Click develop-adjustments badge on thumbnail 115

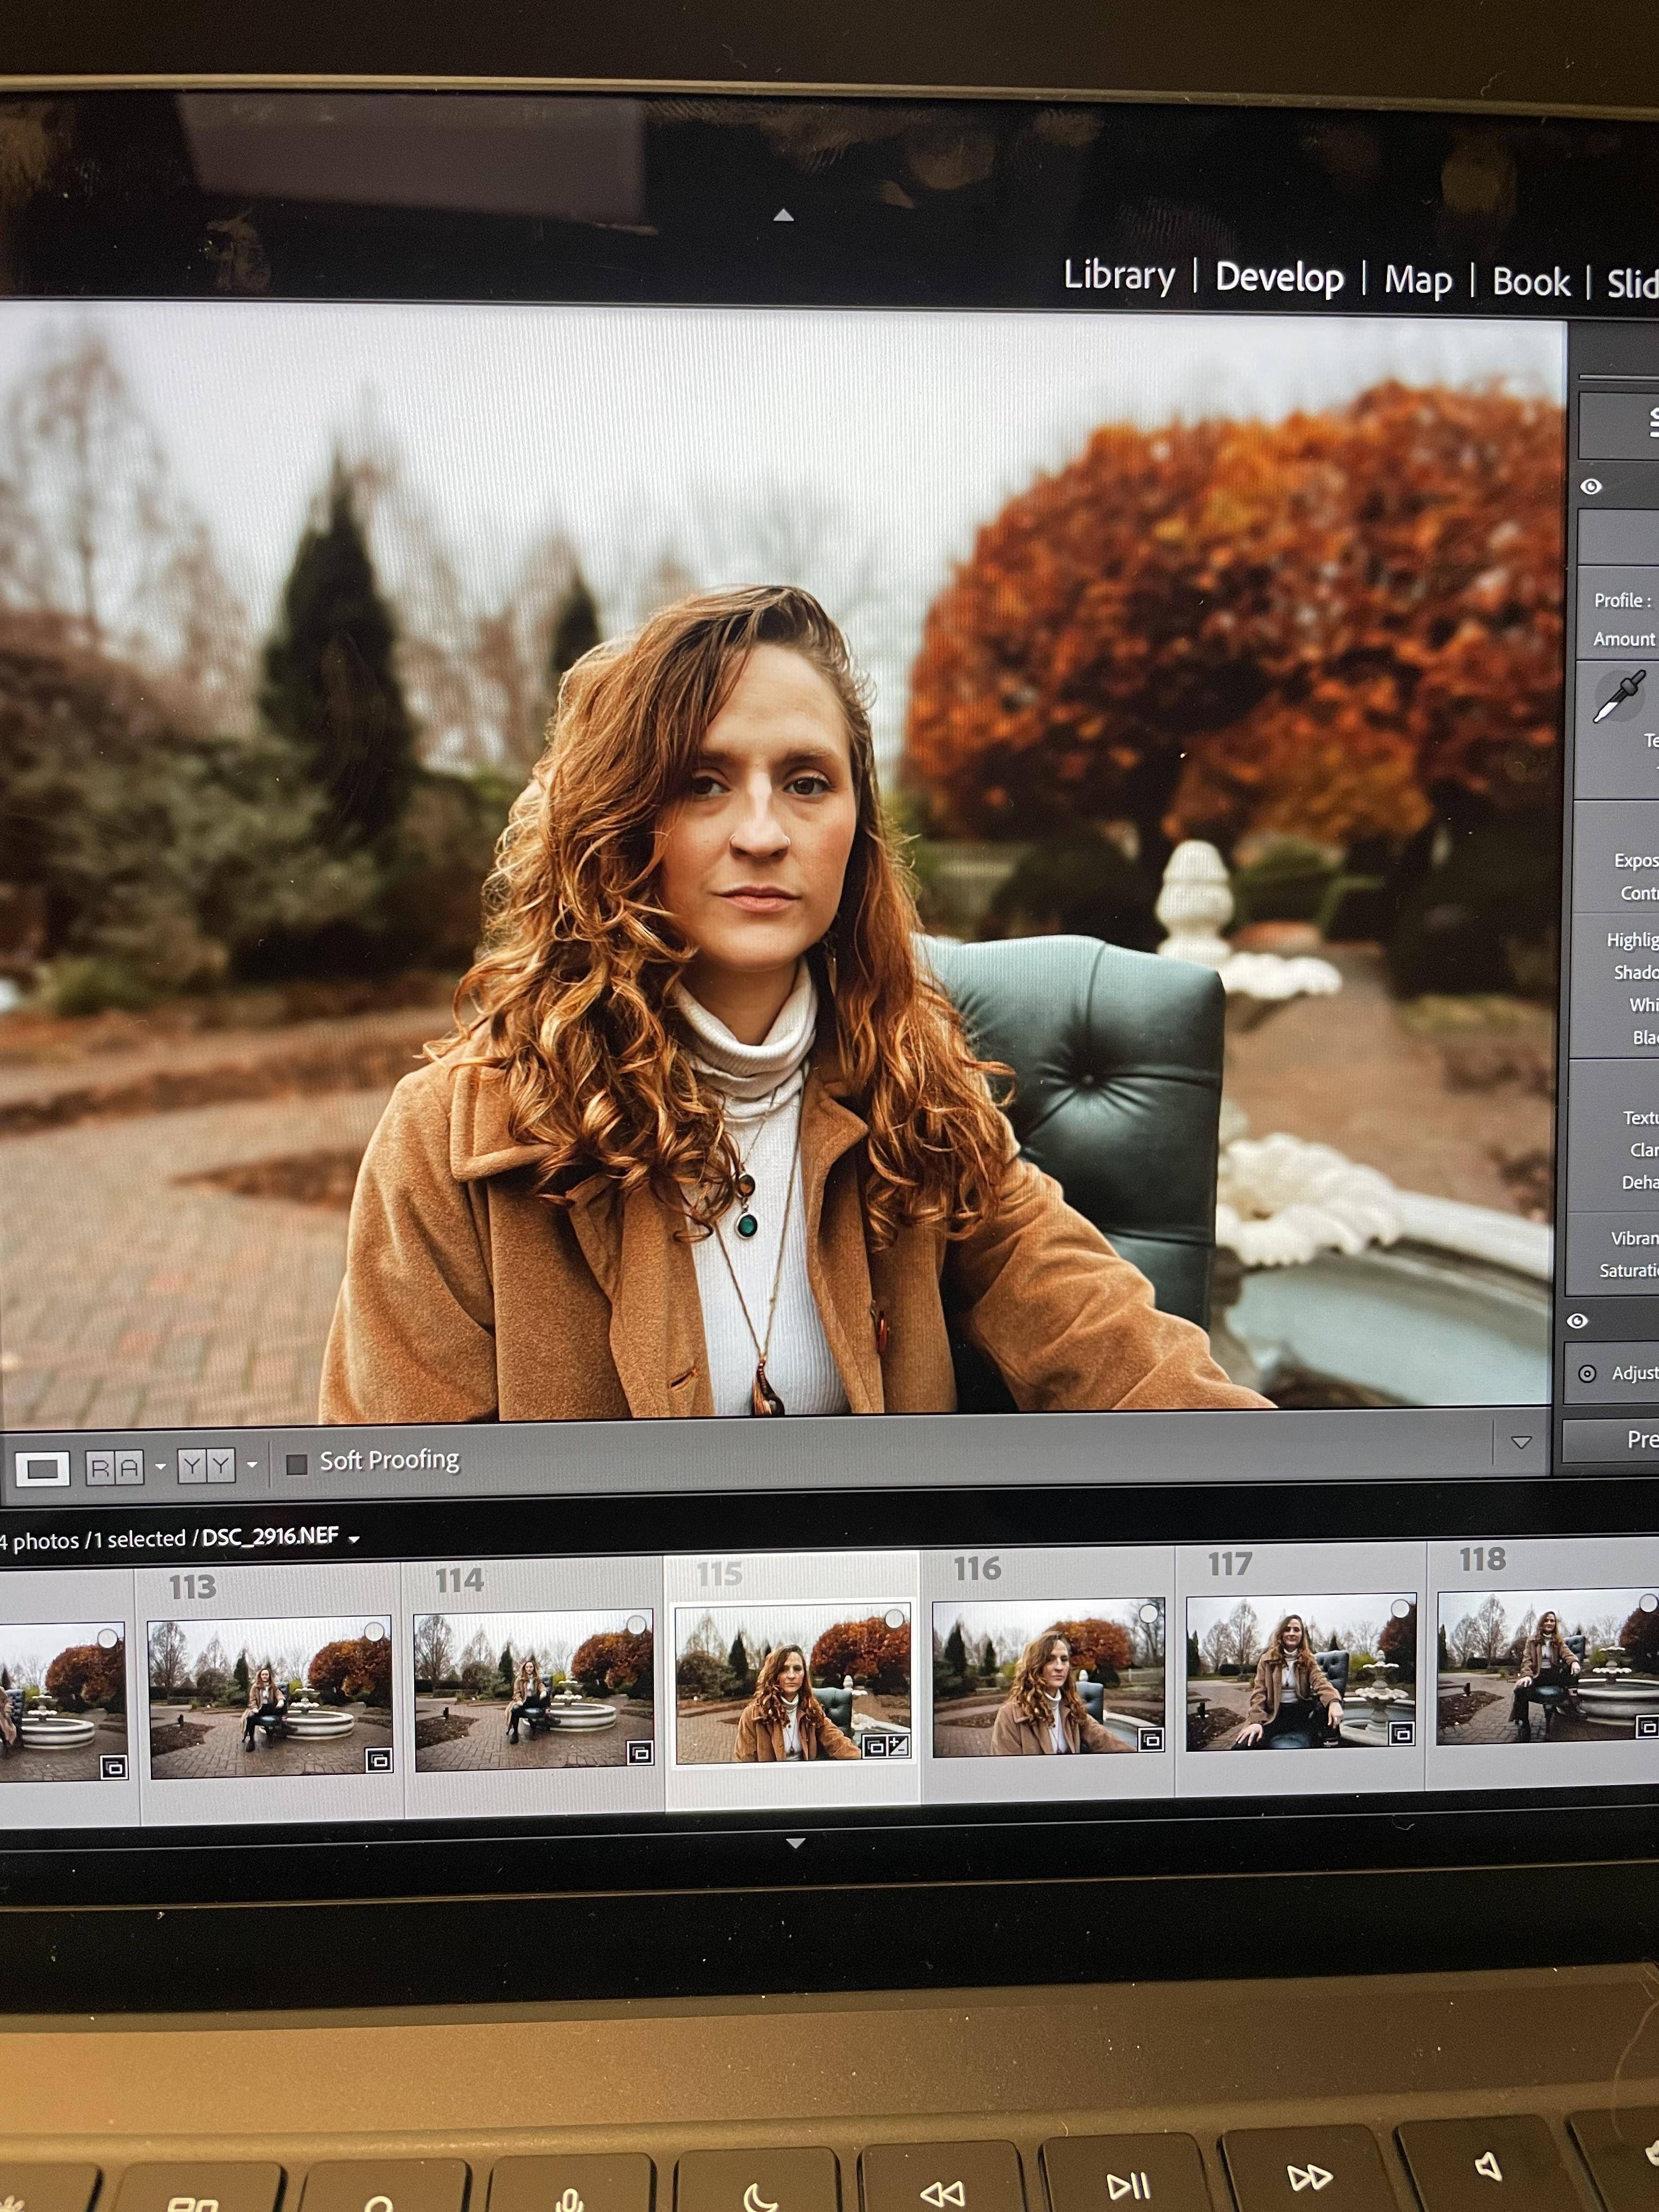(898, 1747)
